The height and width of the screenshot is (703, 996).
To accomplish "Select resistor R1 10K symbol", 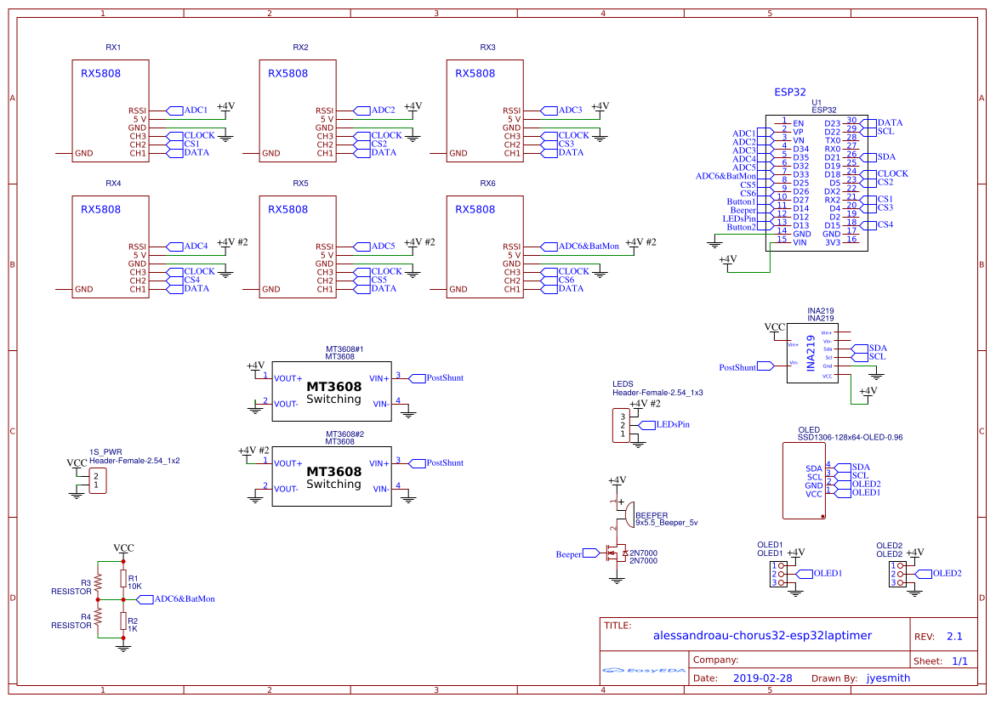I will click(123, 579).
